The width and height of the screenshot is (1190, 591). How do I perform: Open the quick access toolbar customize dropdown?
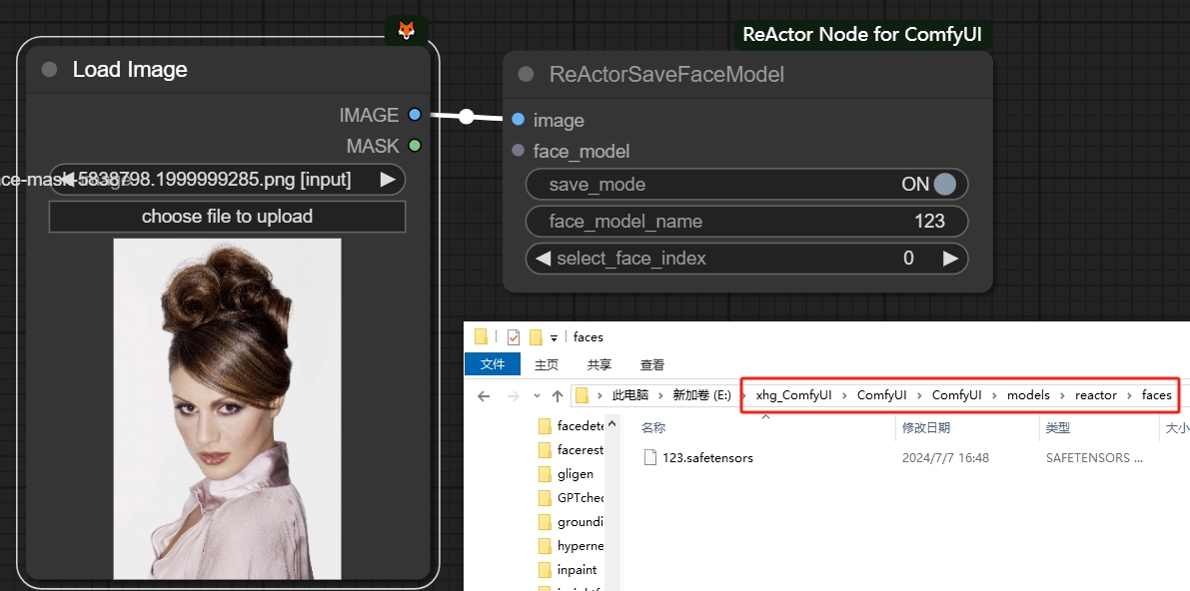555,337
